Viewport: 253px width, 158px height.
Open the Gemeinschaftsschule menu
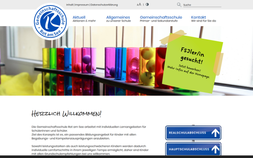pos(161,17)
